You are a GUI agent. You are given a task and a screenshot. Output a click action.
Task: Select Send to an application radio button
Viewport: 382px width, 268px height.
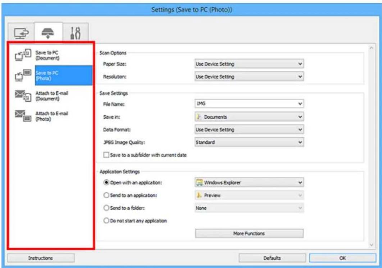(x=106, y=195)
